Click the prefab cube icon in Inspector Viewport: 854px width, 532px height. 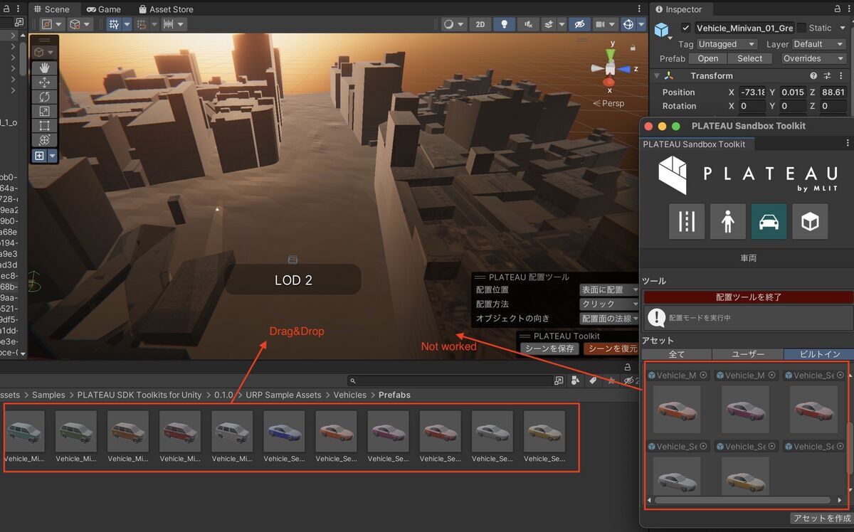click(663, 30)
